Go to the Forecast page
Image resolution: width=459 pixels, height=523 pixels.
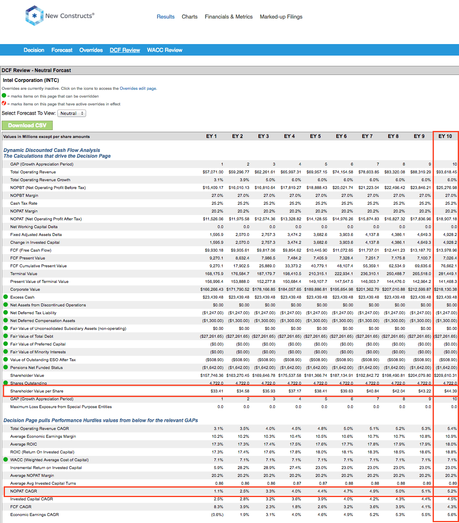pyautogui.click(x=62, y=50)
